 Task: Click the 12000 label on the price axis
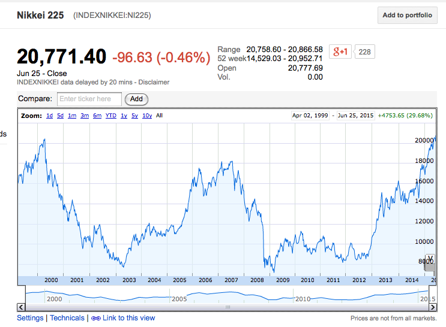424,222
